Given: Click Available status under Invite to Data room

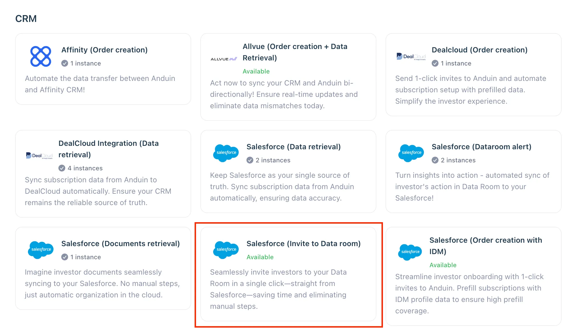Looking at the screenshot, I should click(x=260, y=257).
